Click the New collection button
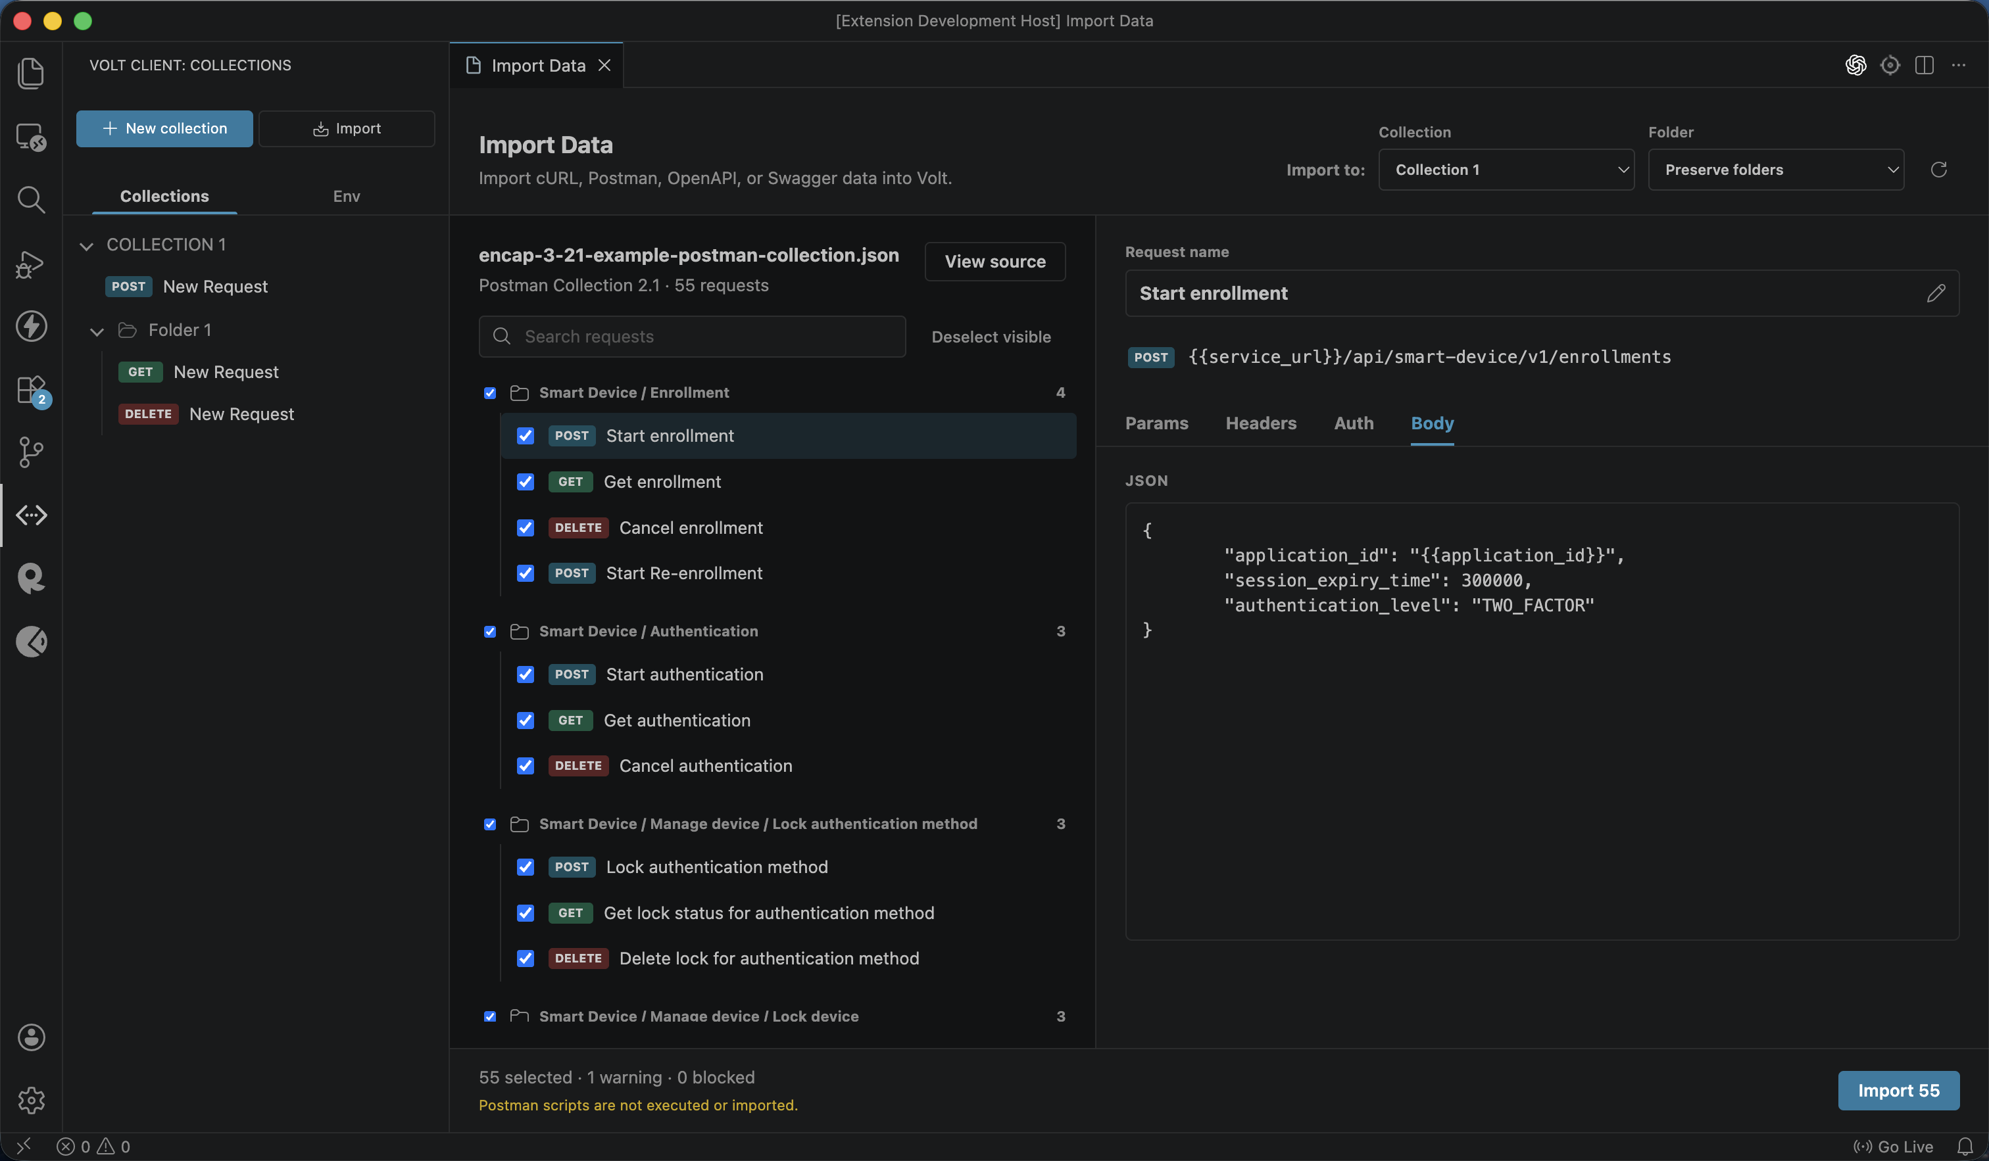This screenshot has height=1161, width=1989. 164,129
